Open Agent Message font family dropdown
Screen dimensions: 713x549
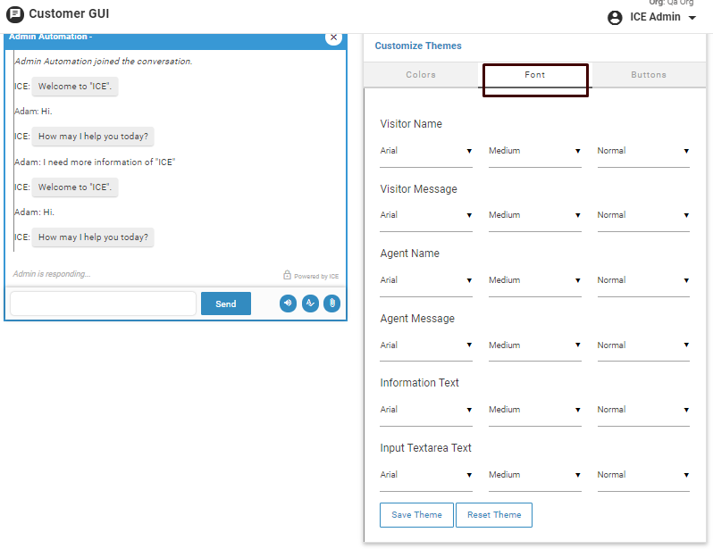[x=426, y=345]
